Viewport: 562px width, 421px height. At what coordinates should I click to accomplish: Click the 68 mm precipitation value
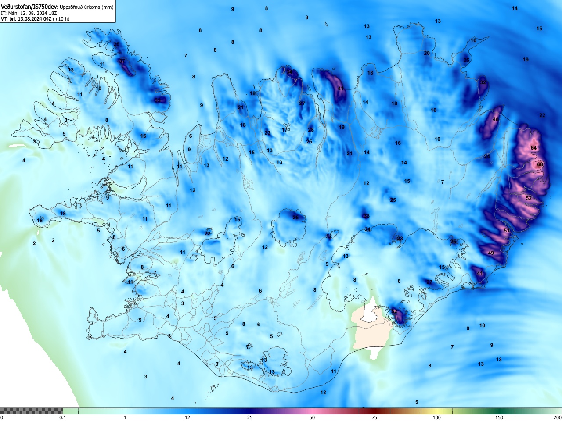coord(540,165)
